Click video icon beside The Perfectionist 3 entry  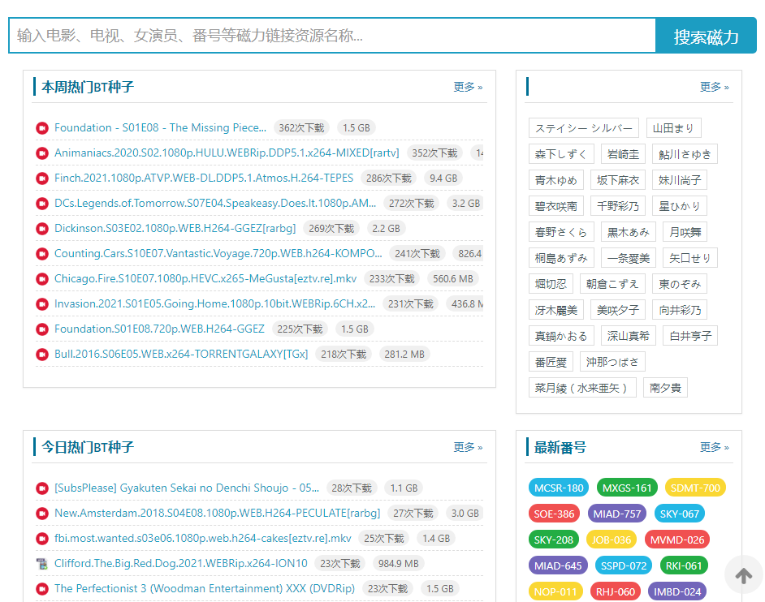(42, 589)
